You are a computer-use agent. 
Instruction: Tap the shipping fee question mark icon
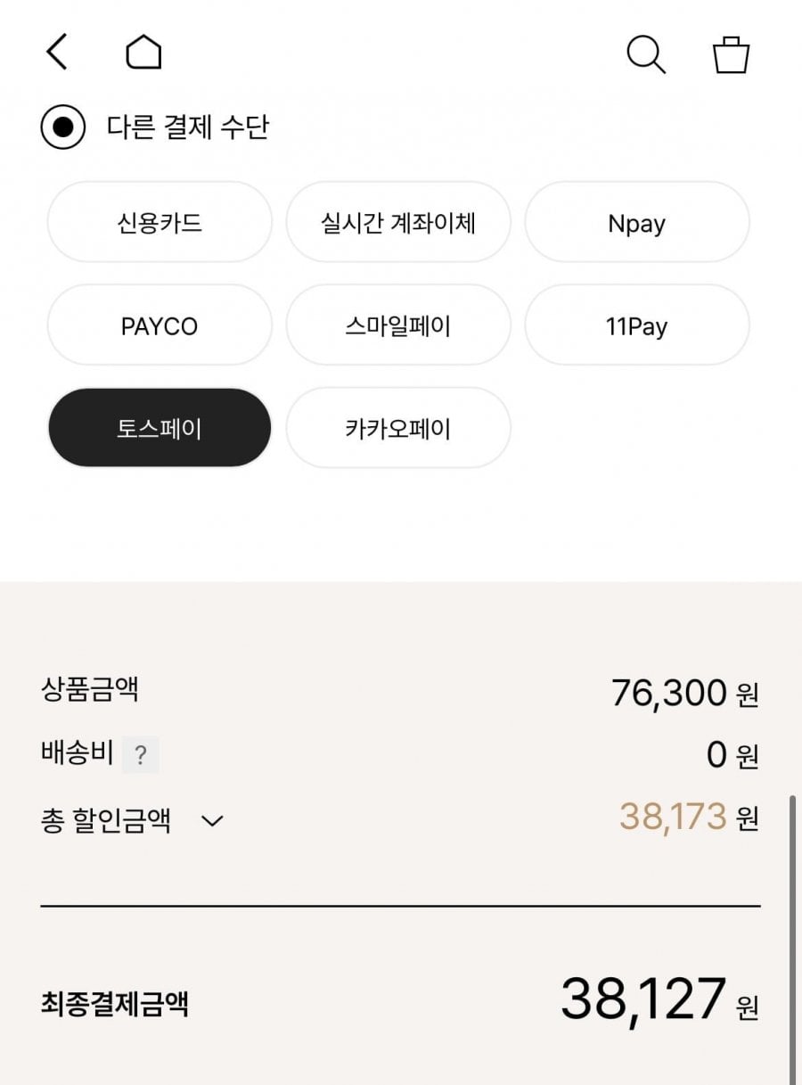140,756
